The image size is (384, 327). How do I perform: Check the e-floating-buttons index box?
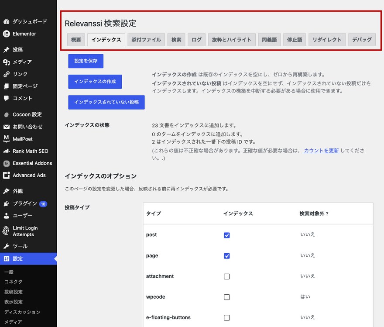(227, 318)
